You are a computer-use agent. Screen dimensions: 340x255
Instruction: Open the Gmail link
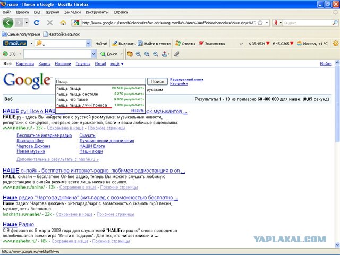100,64
